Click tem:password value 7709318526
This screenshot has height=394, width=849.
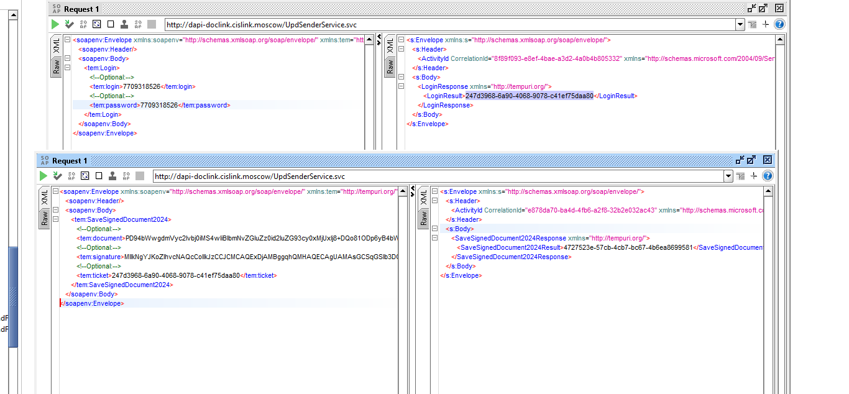[x=159, y=105]
